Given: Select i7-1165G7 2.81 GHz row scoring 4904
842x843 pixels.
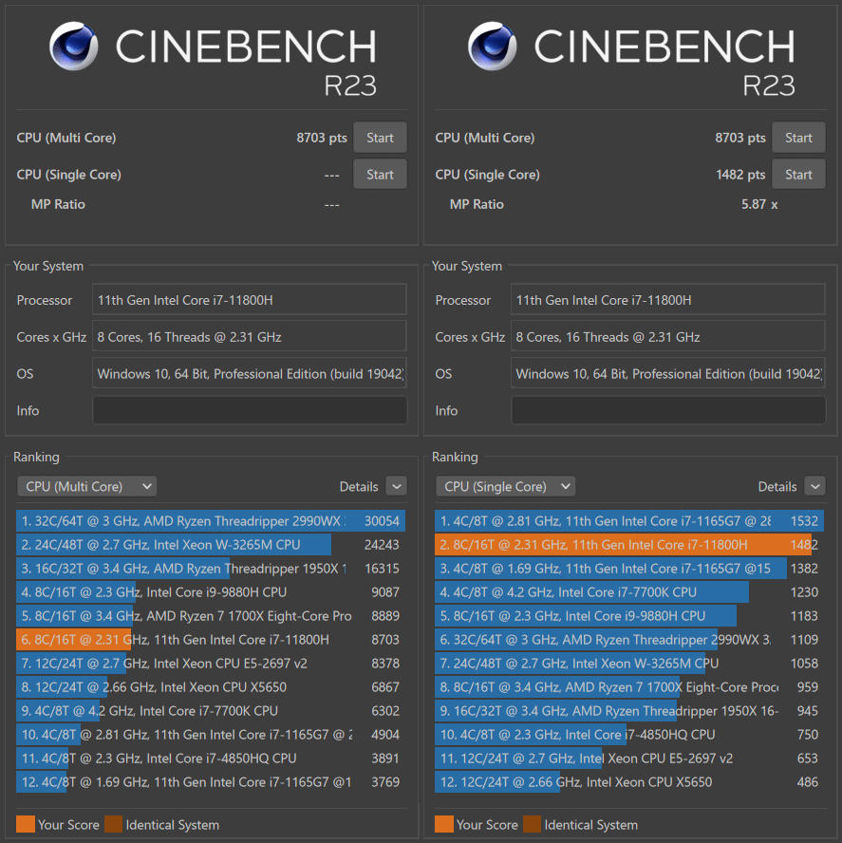Looking at the screenshot, I should (211, 735).
